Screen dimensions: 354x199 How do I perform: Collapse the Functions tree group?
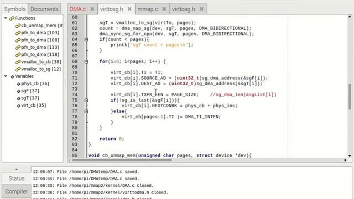tap(6, 18)
